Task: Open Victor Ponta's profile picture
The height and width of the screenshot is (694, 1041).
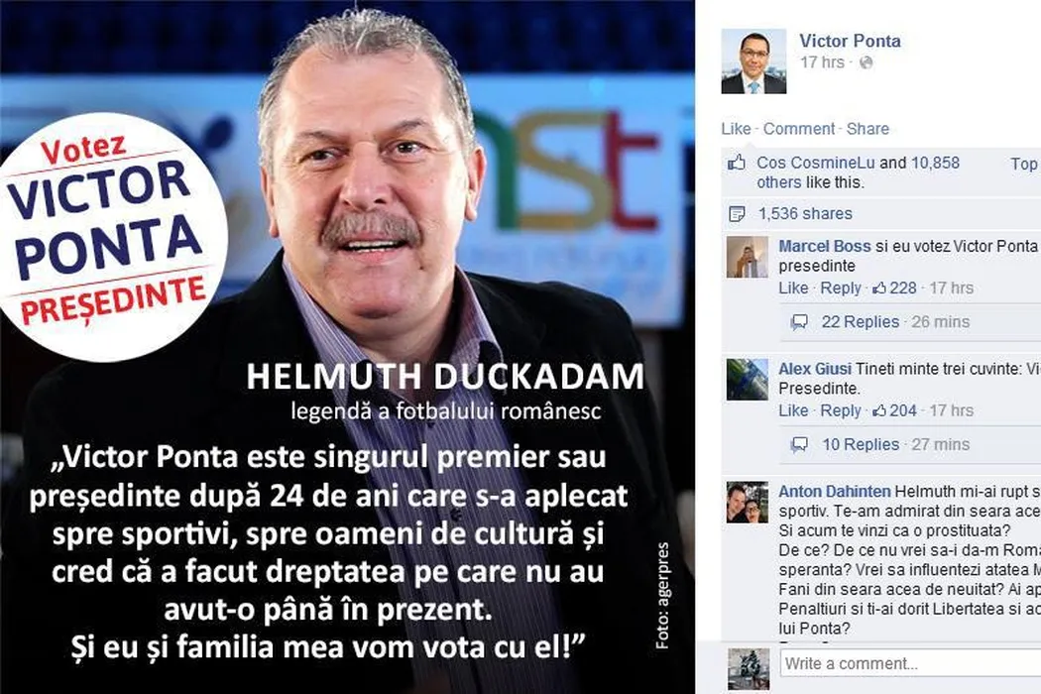Action: (x=753, y=61)
